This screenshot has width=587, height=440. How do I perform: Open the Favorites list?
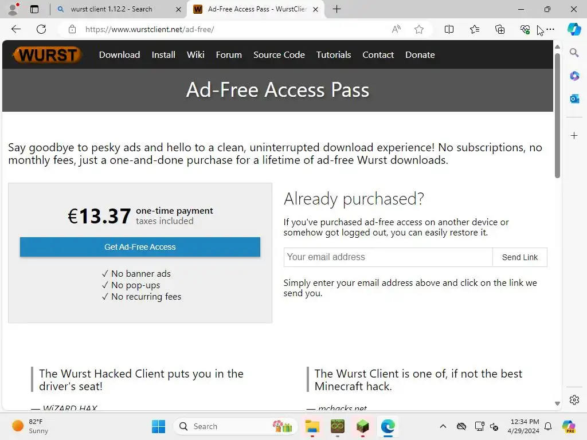point(474,29)
